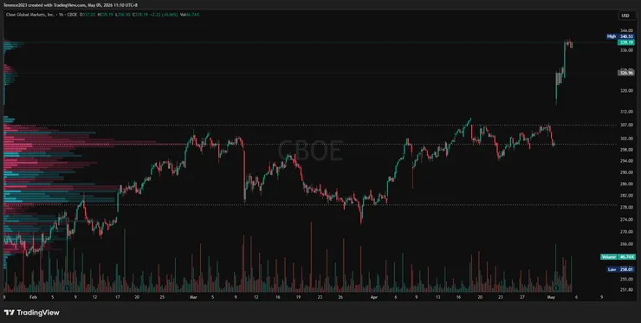Image resolution: width=641 pixels, height=323 pixels.
Task: Click the Cboe Global Markets, Inc. symbol title
Action: point(29,15)
